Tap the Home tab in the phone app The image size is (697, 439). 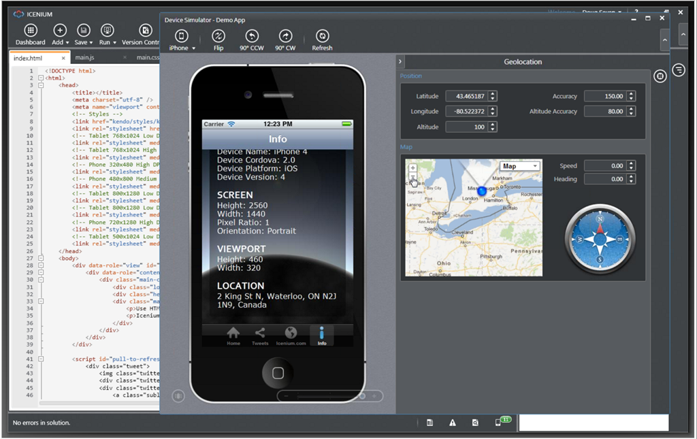pyautogui.click(x=233, y=336)
